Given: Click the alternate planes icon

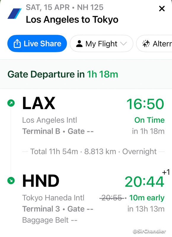Looking at the screenshot, I should 146,44.
